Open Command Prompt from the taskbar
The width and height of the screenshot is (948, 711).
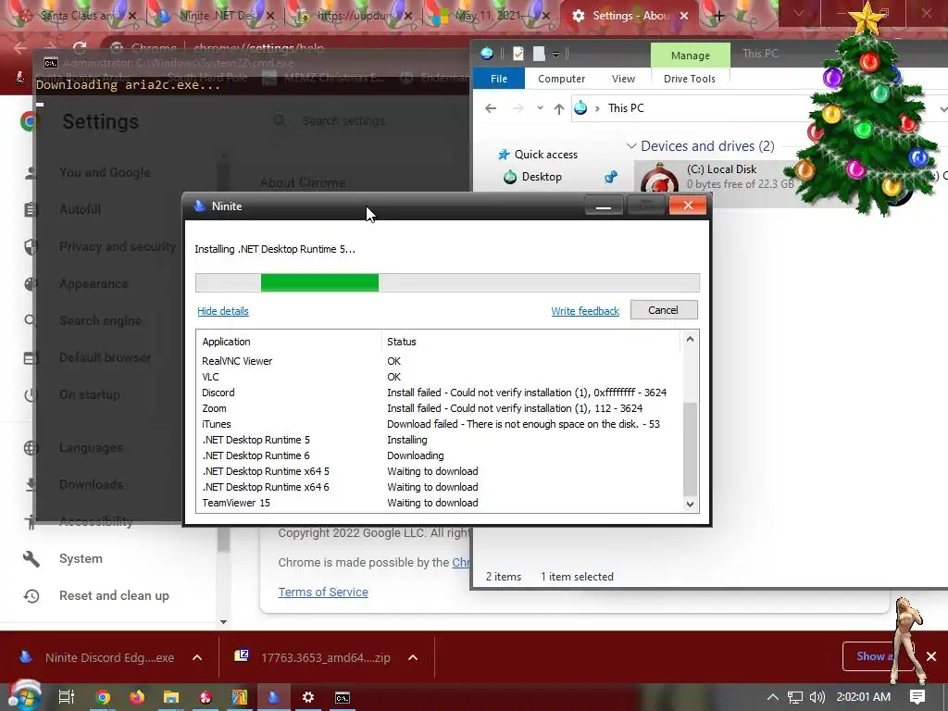[x=343, y=697]
